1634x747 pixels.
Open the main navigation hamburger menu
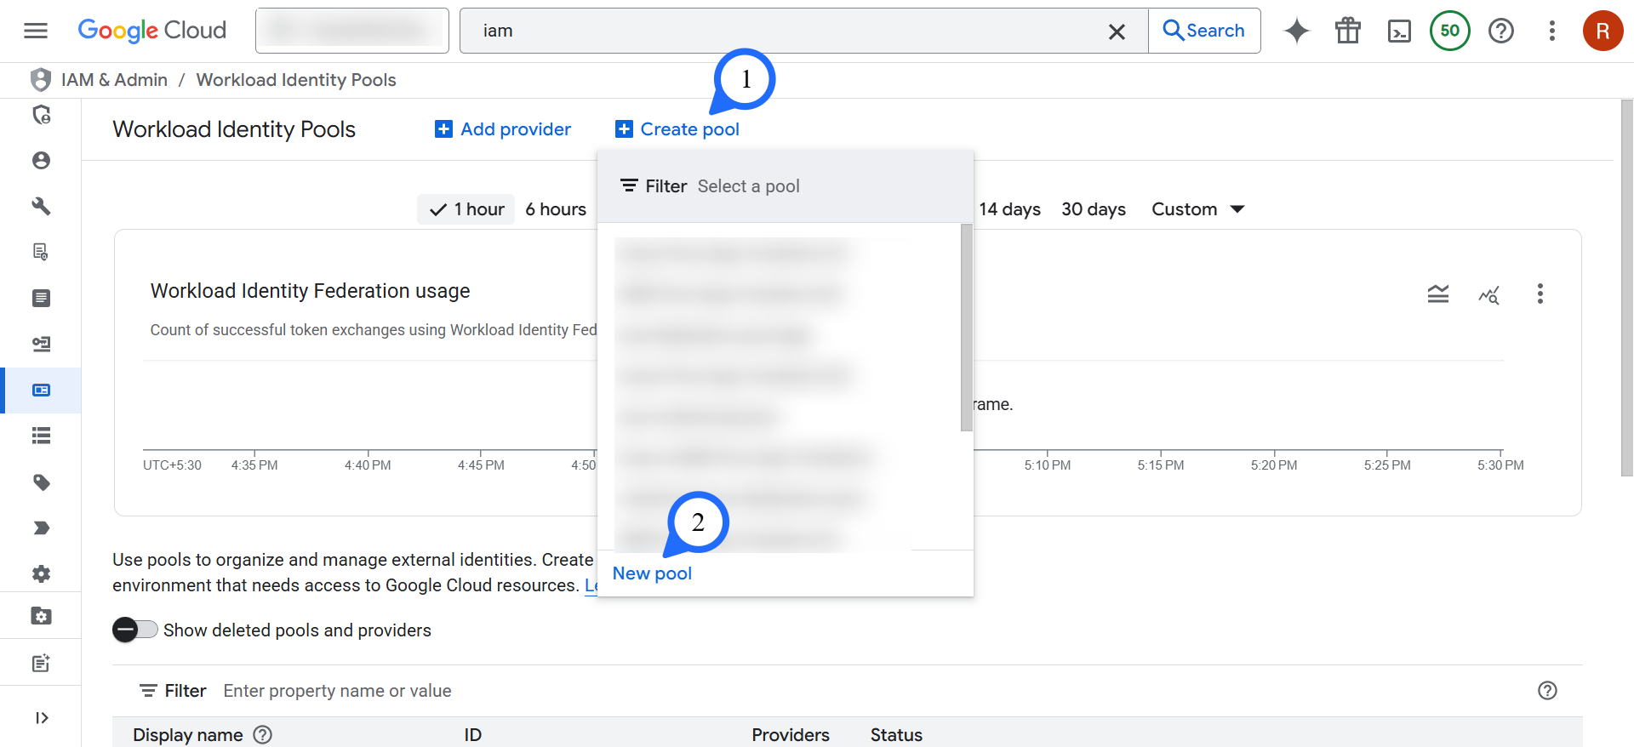click(x=36, y=31)
